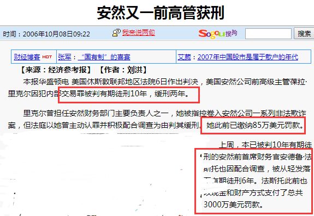Click highlighted box mentioning 3000万美元罚款
The image size is (314, 216).
pyautogui.click(x=253, y=181)
